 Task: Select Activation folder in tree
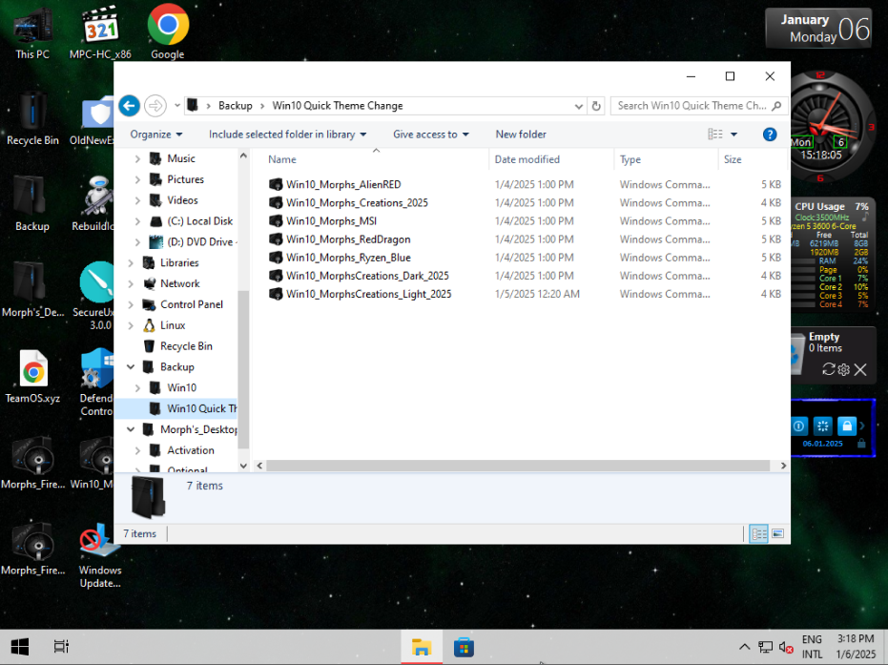(x=191, y=450)
